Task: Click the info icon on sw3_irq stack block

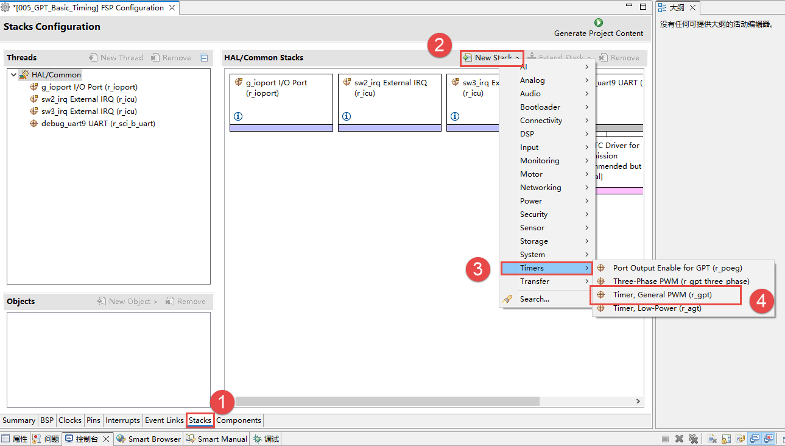Action: pyautogui.click(x=455, y=116)
